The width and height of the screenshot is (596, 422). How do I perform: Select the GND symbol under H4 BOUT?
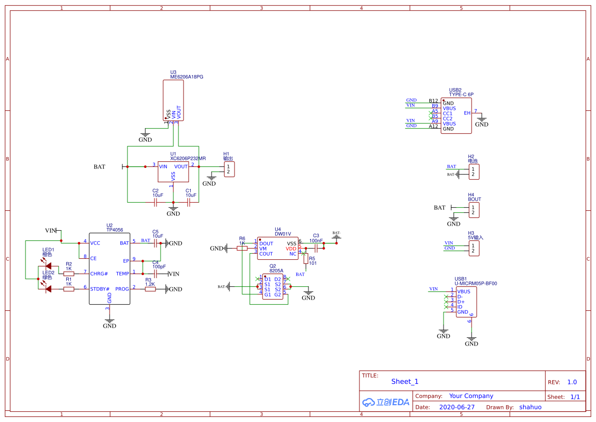click(x=453, y=221)
